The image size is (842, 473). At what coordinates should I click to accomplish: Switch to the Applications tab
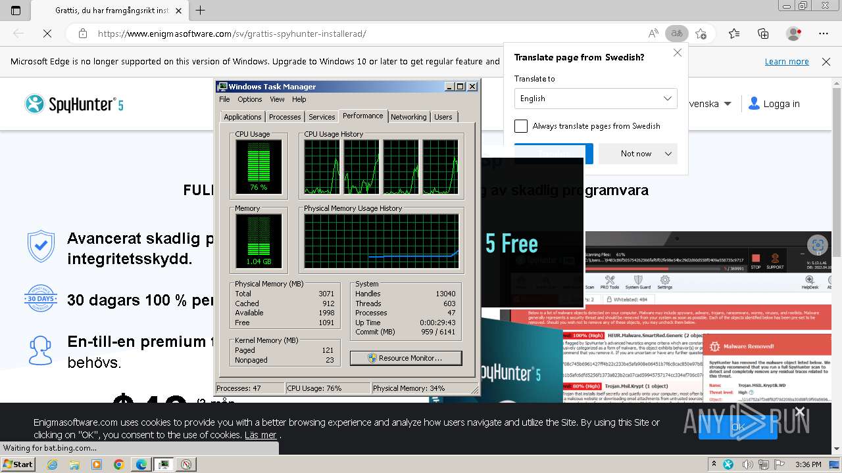[x=243, y=117]
